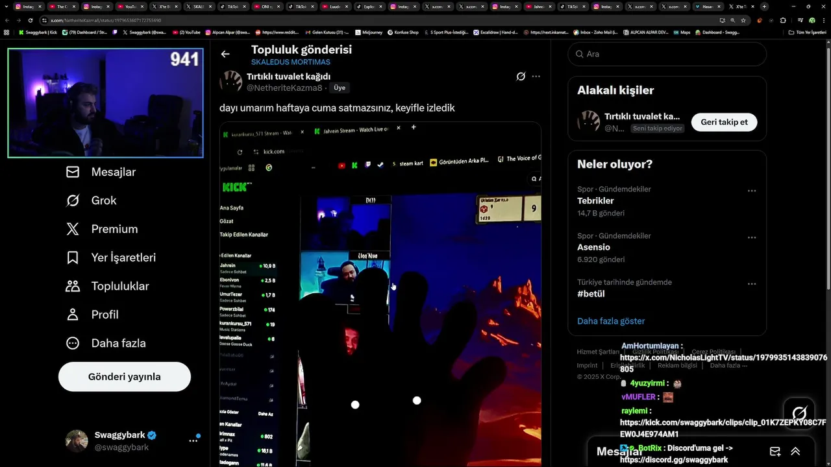Open the Chrome extensions puzzle icon

783,20
